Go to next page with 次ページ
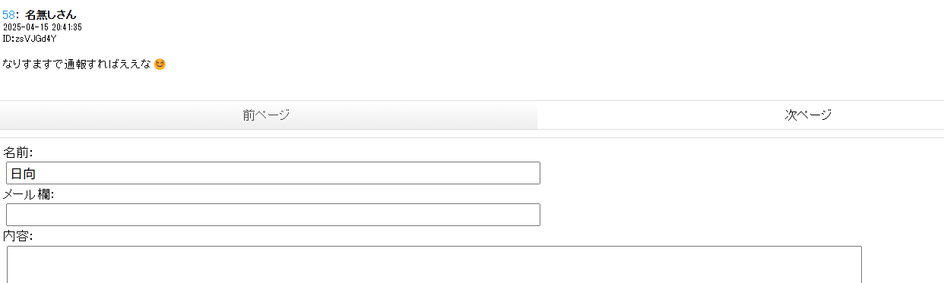This screenshot has height=283, width=944. coord(808,115)
